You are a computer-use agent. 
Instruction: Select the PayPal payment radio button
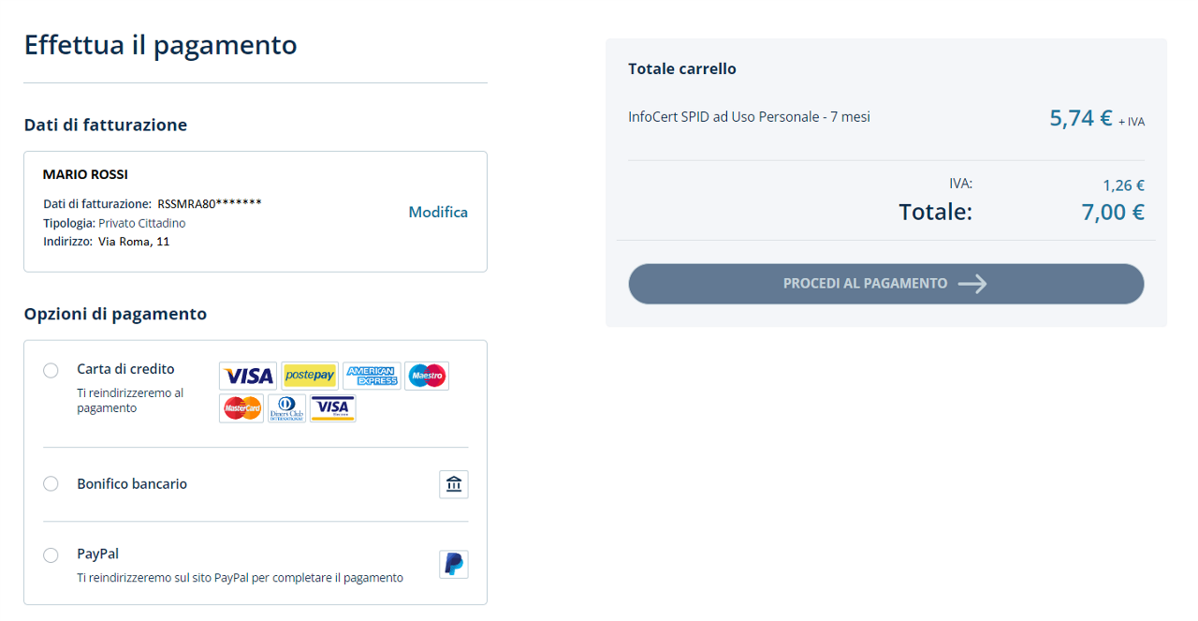(x=51, y=555)
